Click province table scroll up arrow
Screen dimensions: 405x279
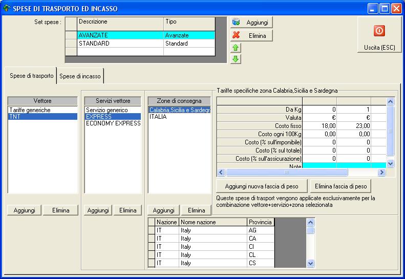click(x=310, y=222)
